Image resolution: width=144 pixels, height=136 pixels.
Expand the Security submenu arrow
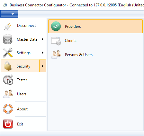pyautogui.click(x=43, y=66)
